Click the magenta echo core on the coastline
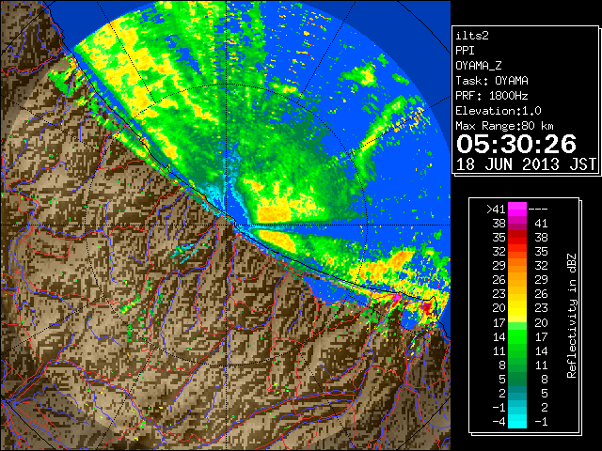The width and height of the screenshot is (602, 451). (397, 297)
